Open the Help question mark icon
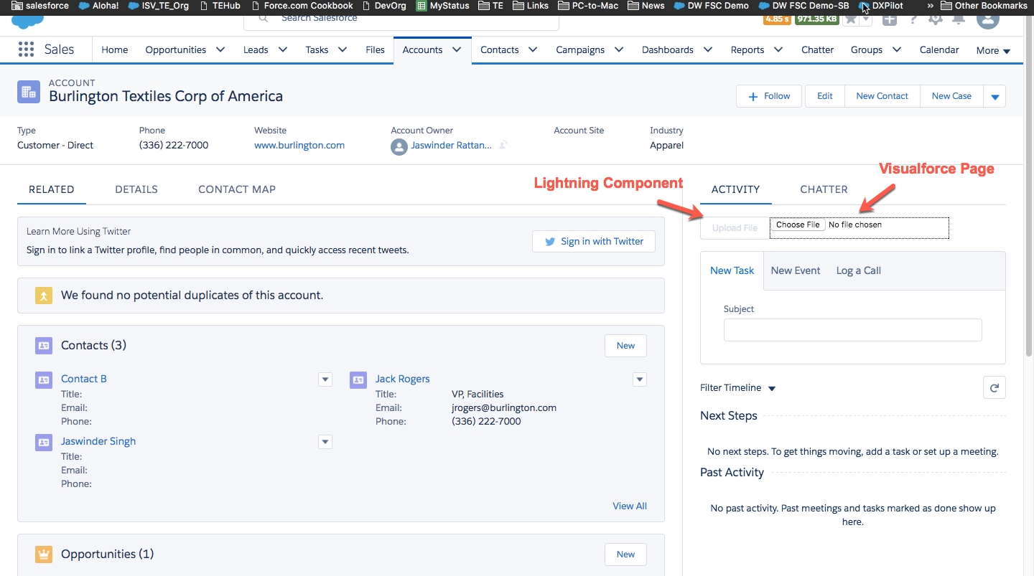Viewport: 1034px width, 576px height. point(913,19)
